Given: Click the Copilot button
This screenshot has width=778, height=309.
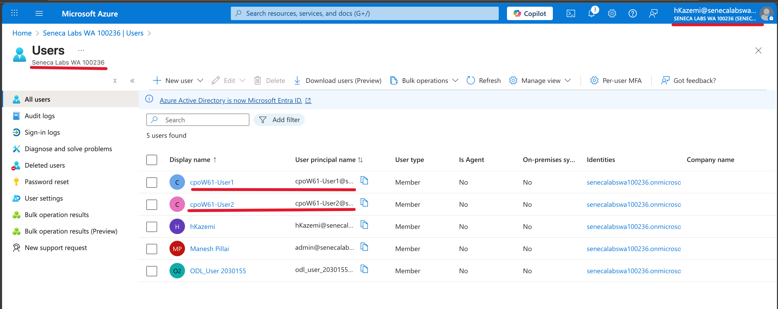Looking at the screenshot, I should coord(530,13).
